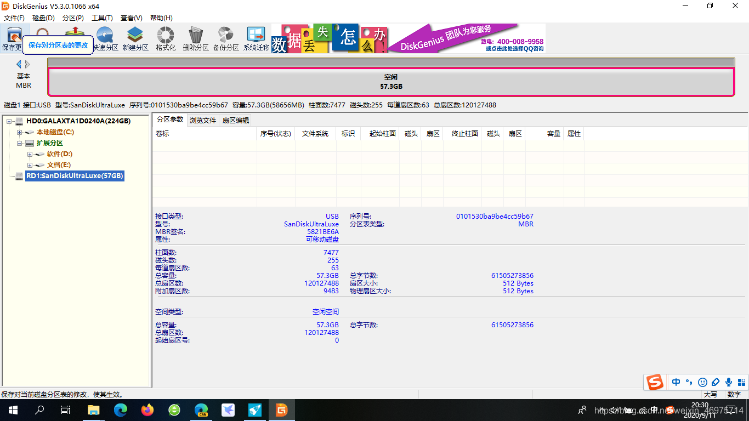Expand the 本地磁盘(C:) tree node
Image resolution: width=749 pixels, height=421 pixels.
point(19,132)
